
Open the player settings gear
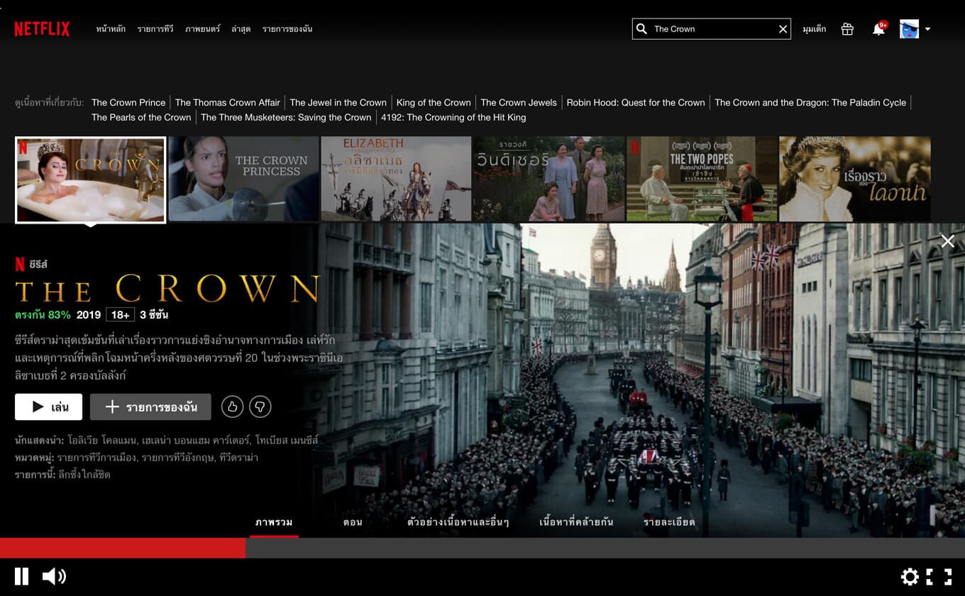(910, 577)
